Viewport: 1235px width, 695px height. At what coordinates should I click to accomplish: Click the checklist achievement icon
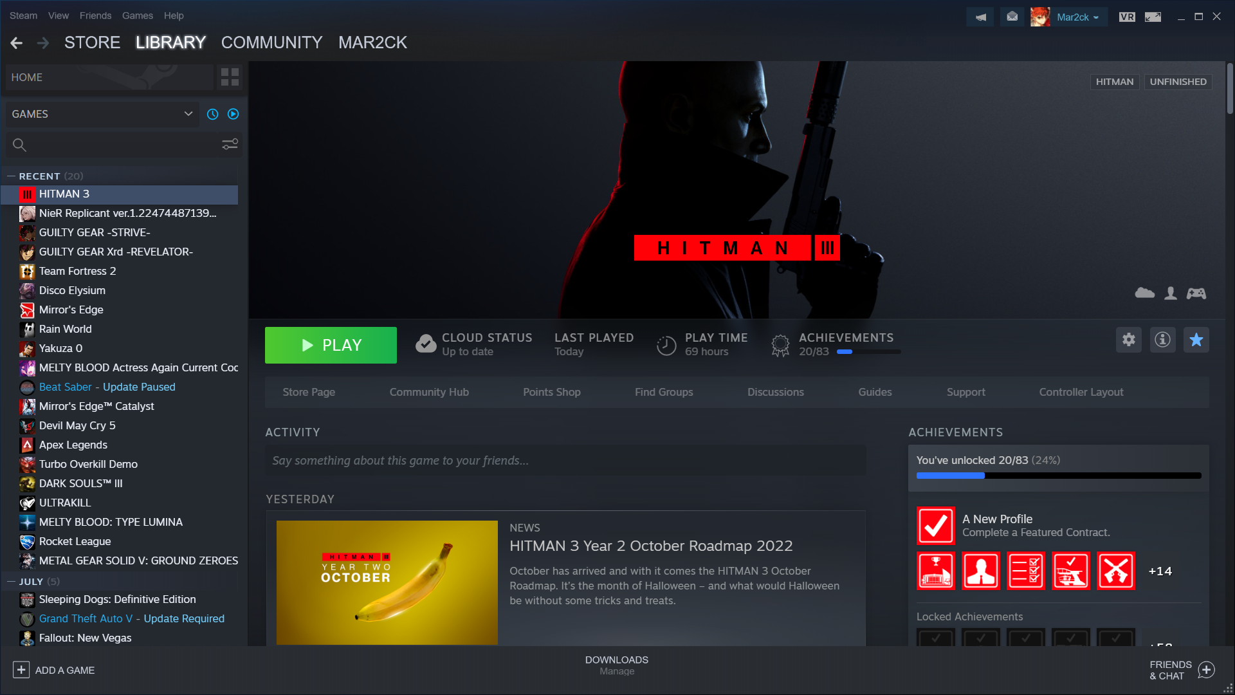click(x=1026, y=571)
